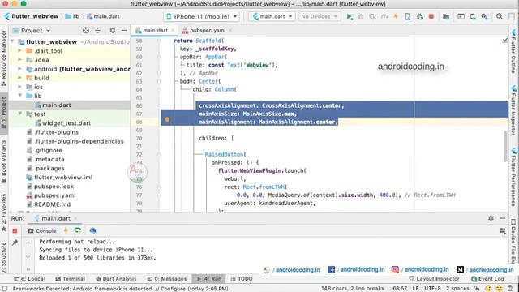Click Attach debugger to Android process icon
The image size is (519, 292).
[x=420, y=16]
